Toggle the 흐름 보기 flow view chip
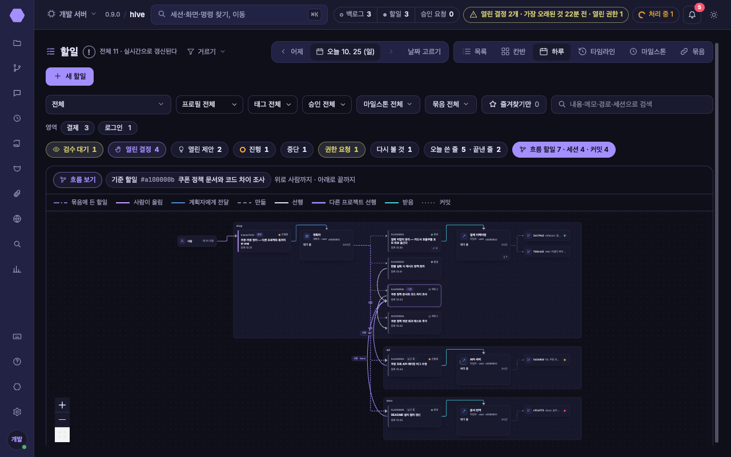Image resolution: width=731 pixels, height=457 pixels. [x=78, y=180]
